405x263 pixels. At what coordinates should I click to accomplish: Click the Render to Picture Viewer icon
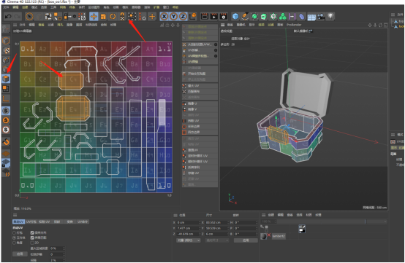tap(214, 17)
